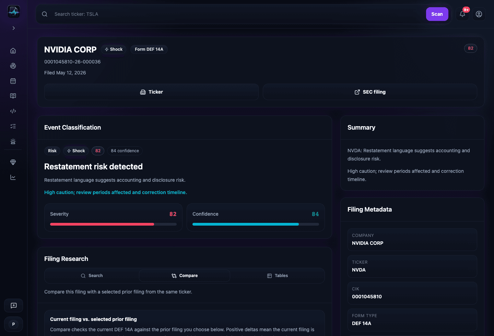Click the search magnifier icon
This screenshot has height=336, width=494.
pos(45,14)
